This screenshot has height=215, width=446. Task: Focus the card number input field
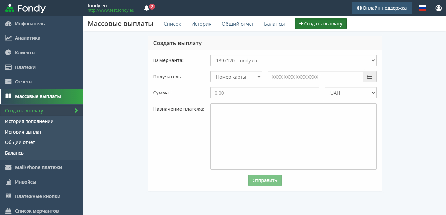coord(315,77)
